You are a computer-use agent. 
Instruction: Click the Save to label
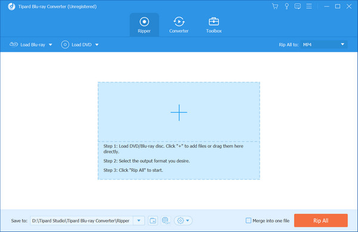click(x=19, y=221)
